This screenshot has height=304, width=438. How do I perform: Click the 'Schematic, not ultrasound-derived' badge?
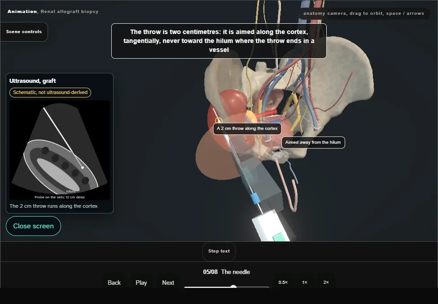click(50, 93)
